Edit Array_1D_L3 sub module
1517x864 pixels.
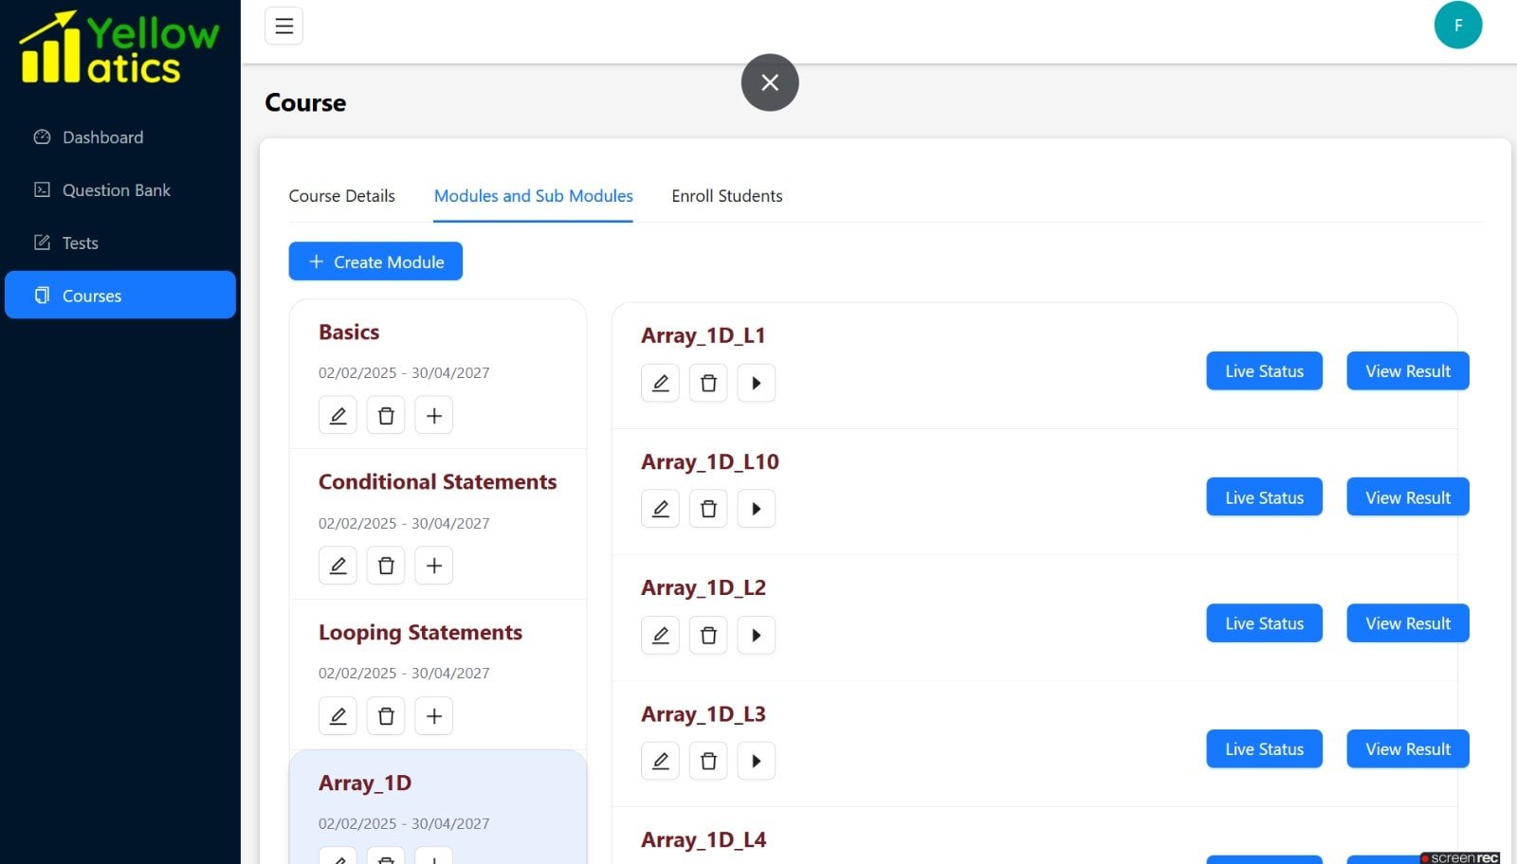(x=661, y=761)
